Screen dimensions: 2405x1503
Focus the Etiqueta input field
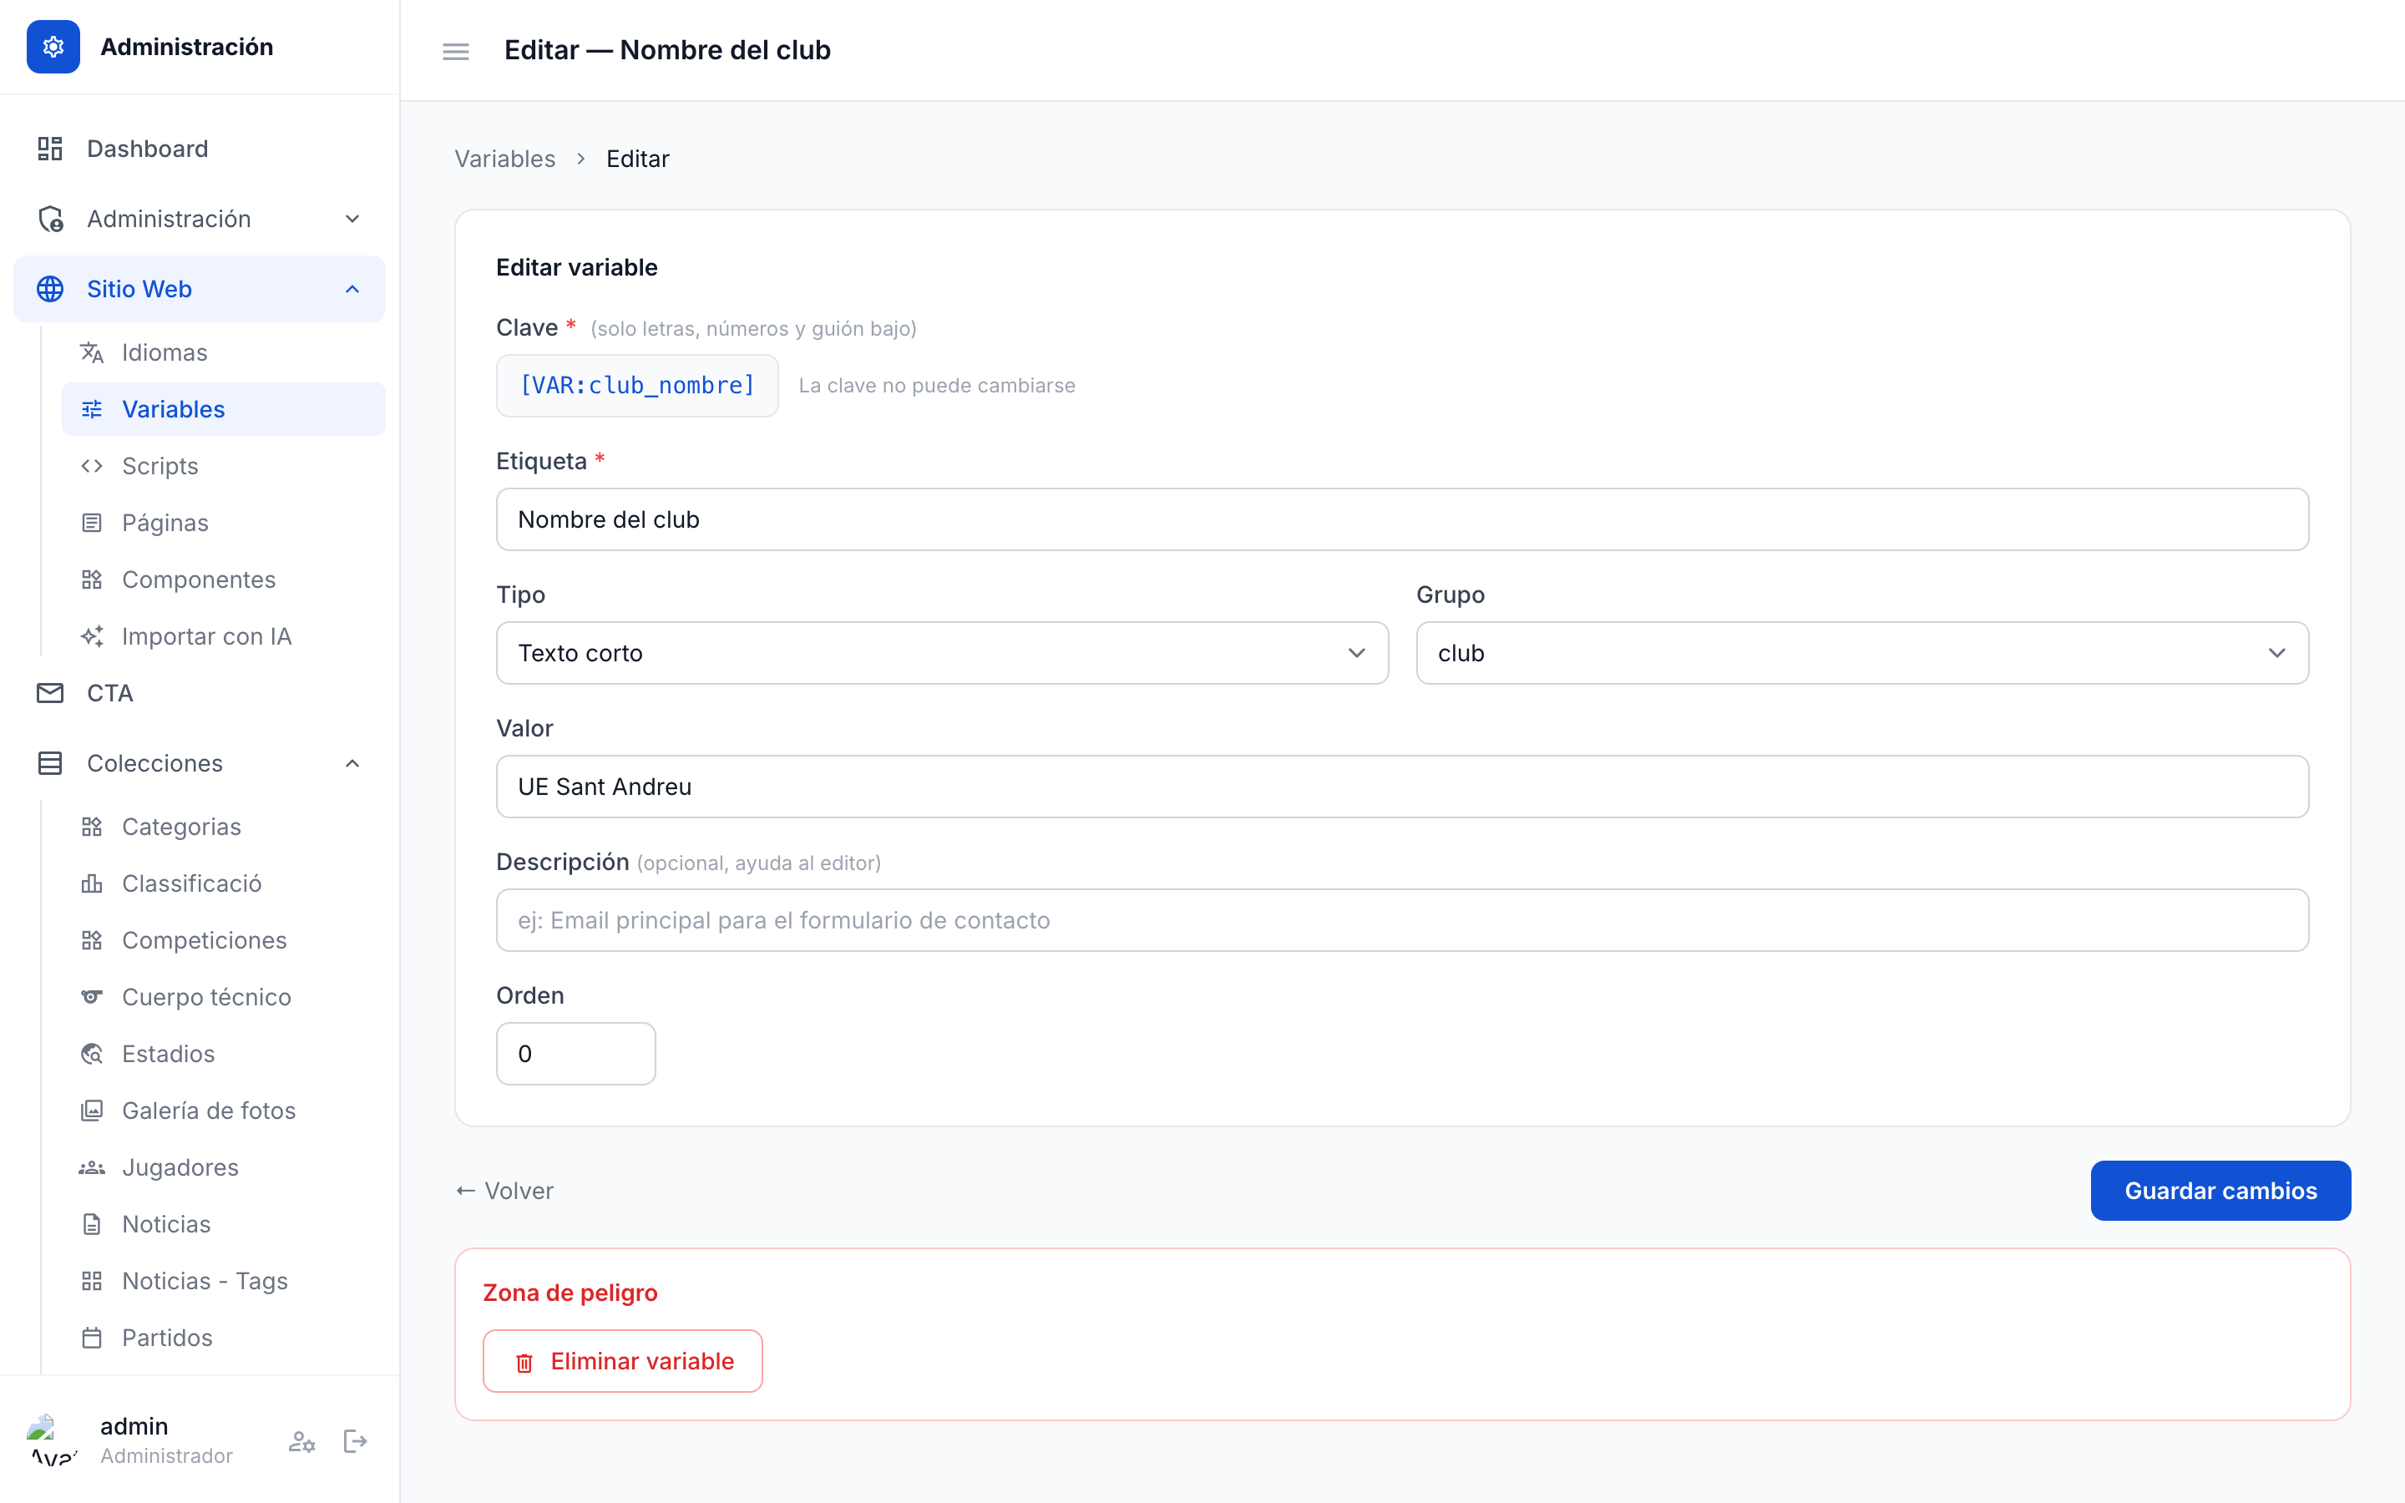(x=1402, y=519)
